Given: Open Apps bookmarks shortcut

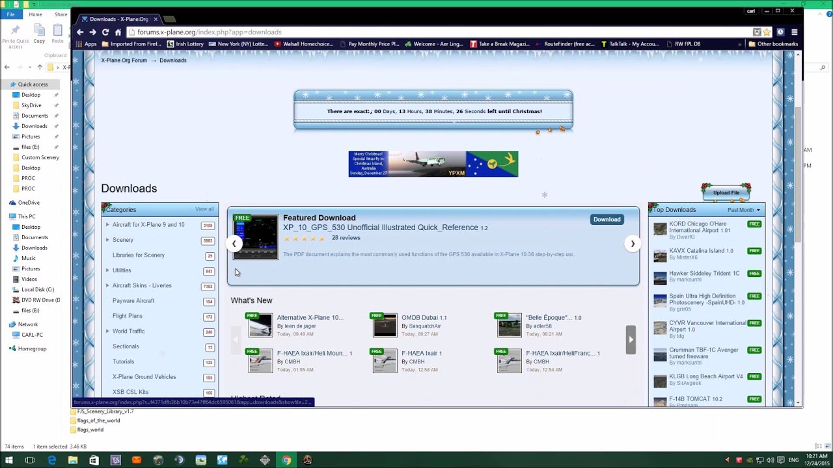Looking at the screenshot, I should click(x=86, y=44).
